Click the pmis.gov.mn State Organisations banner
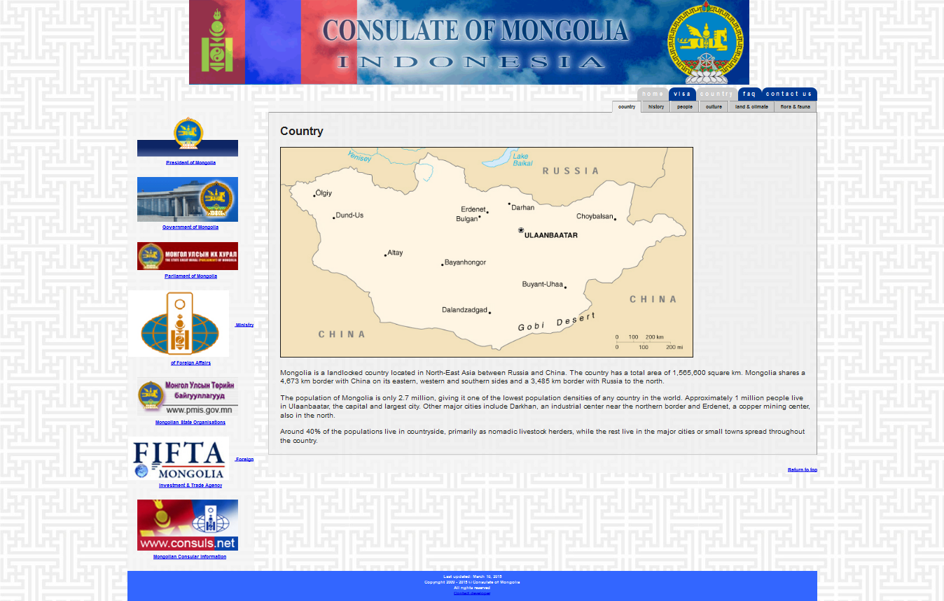Viewport: 944px width, 601px height. 188,397
